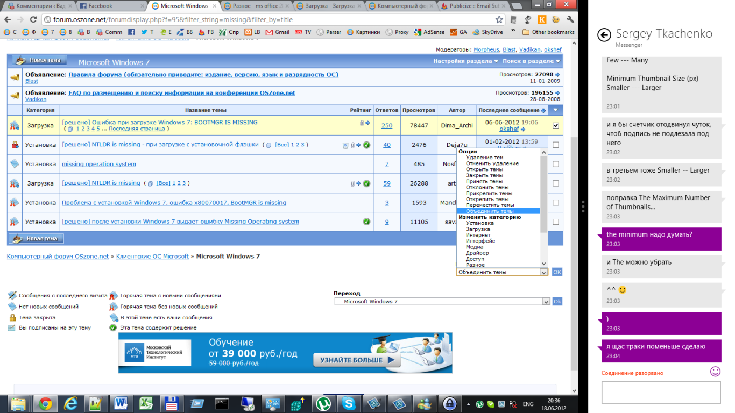Screen dimensions: 735x413
Task: Reload the page in Chrome
Action: tap(32, 19)
